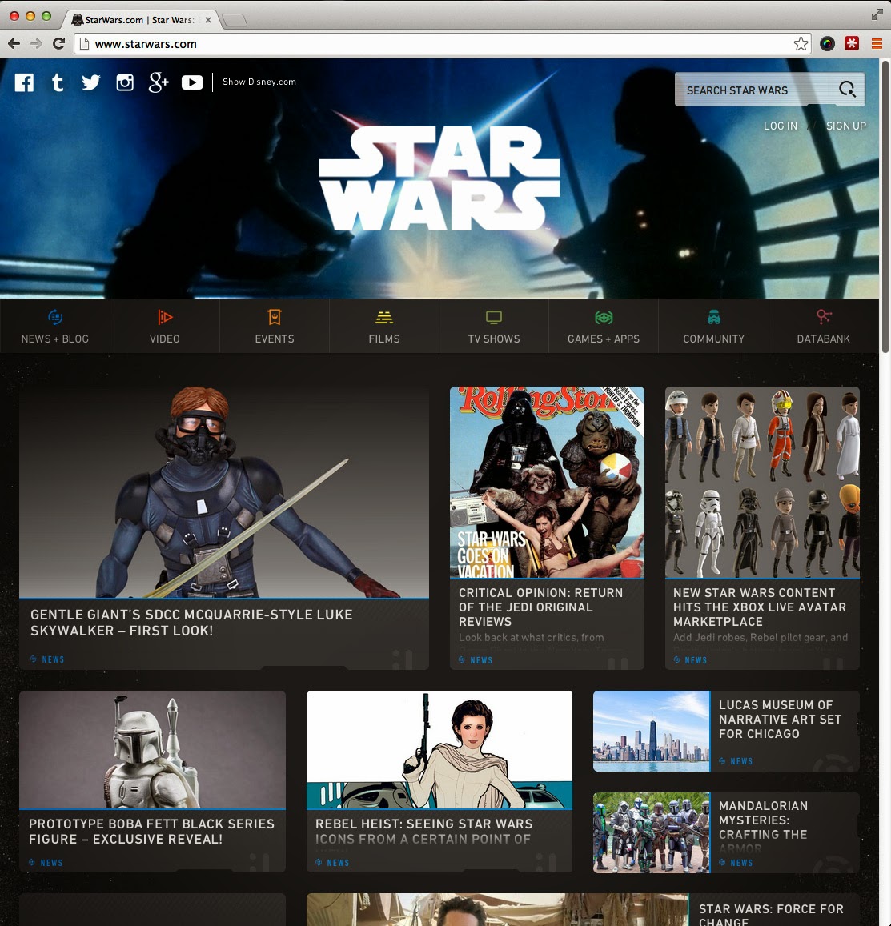Open Prototype Boba Fett Black Series headline
The height and width of the screenshot is (926, 891).
[152, 831]
